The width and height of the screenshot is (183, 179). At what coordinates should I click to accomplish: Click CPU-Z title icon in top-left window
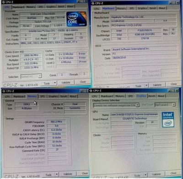(3, 2)
